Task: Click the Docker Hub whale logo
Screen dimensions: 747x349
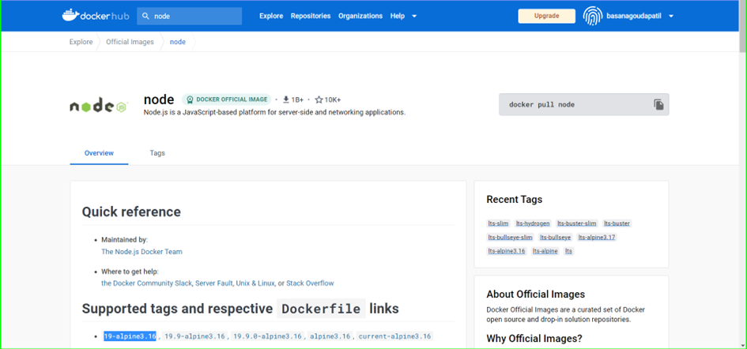Action: [x=96, y=15]
